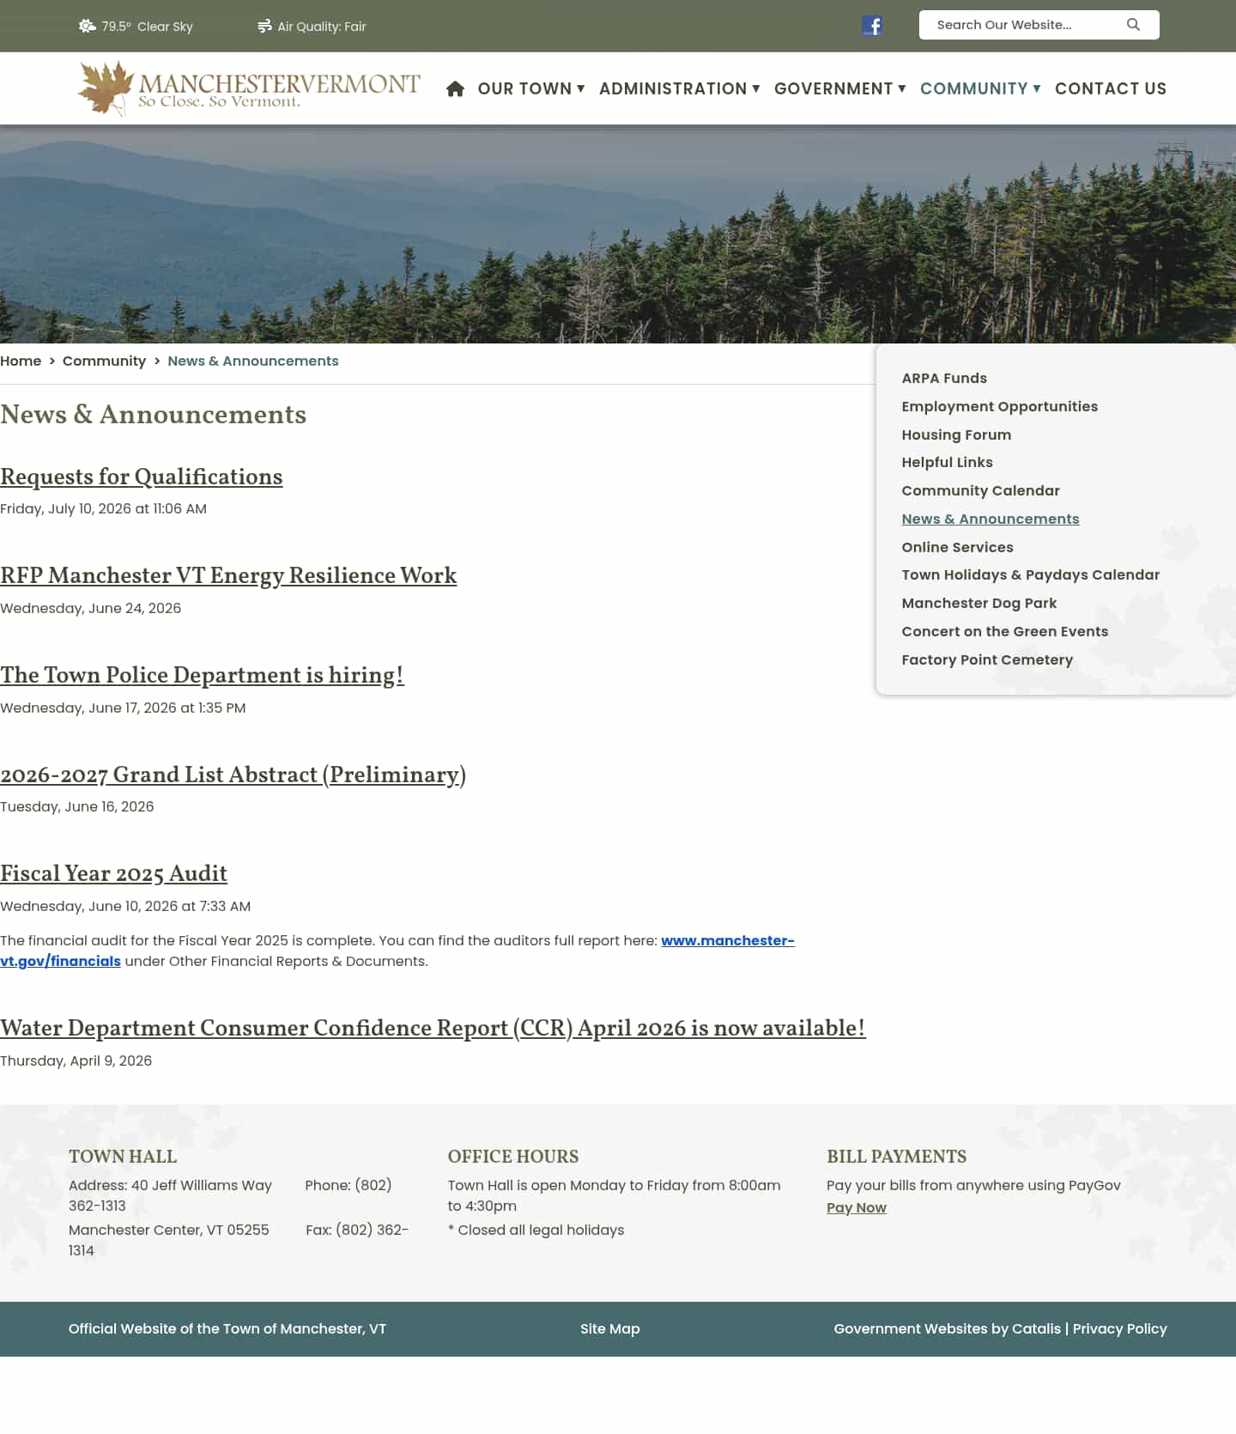
Task: Open the Contact Us menu item
Action: point(1111,88)
